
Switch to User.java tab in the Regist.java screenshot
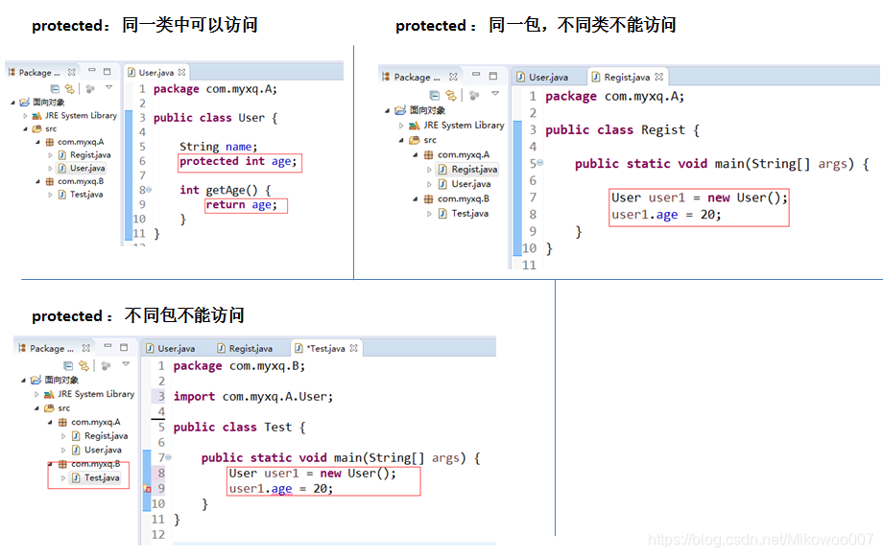pos(541,77)
